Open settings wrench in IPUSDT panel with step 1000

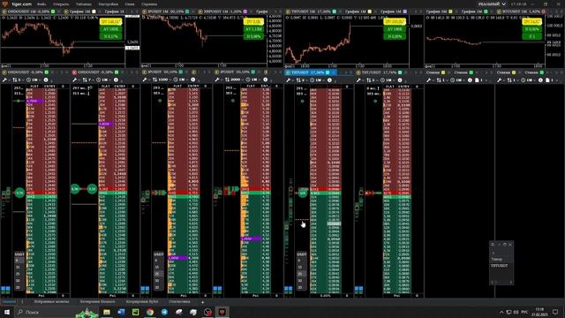coord(145,79)
